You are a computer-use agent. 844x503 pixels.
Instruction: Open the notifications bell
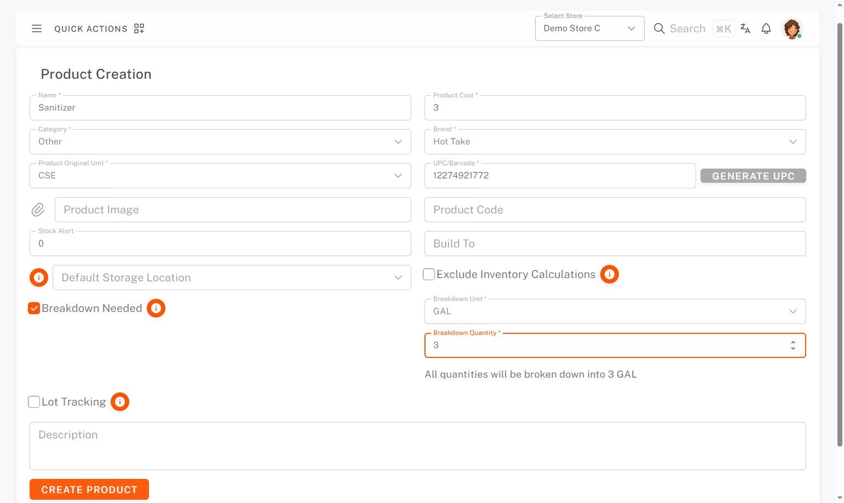click(766, 28)
